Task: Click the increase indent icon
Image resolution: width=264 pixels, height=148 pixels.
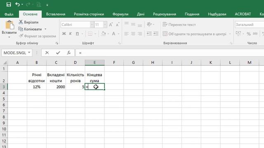Action: 156,34
